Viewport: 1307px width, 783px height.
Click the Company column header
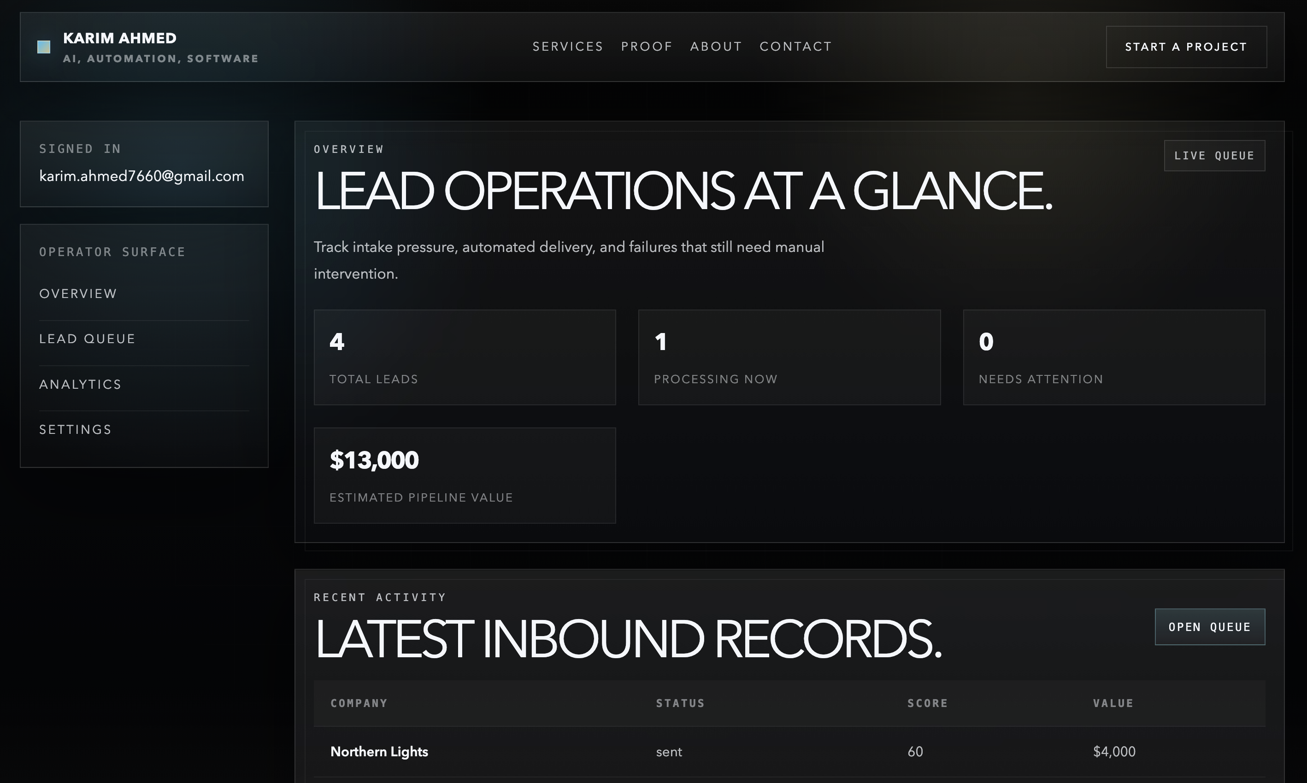coord(359,703)
